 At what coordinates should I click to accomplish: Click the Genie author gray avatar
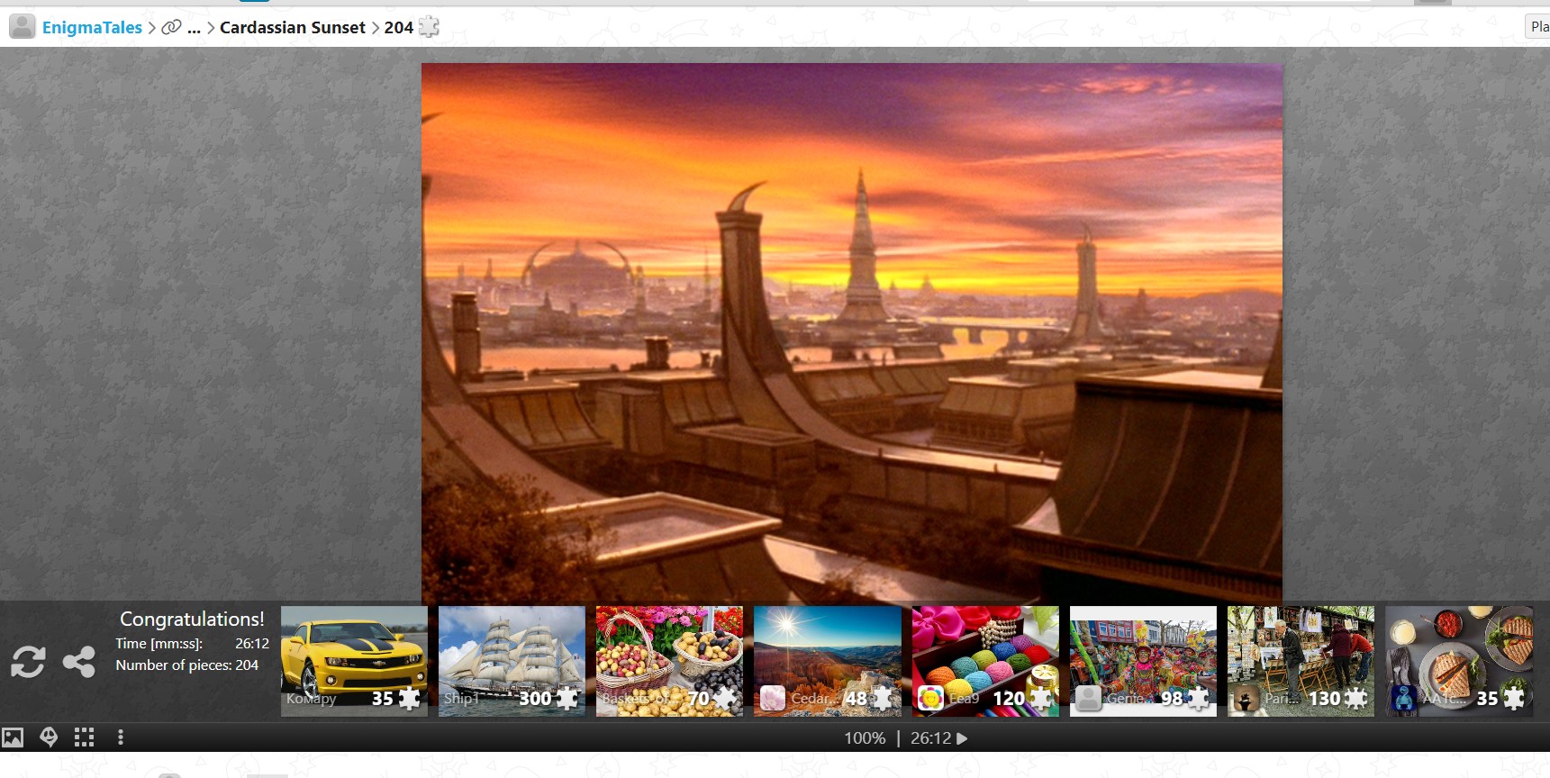pyautogui.click(x=1088, y=698)
